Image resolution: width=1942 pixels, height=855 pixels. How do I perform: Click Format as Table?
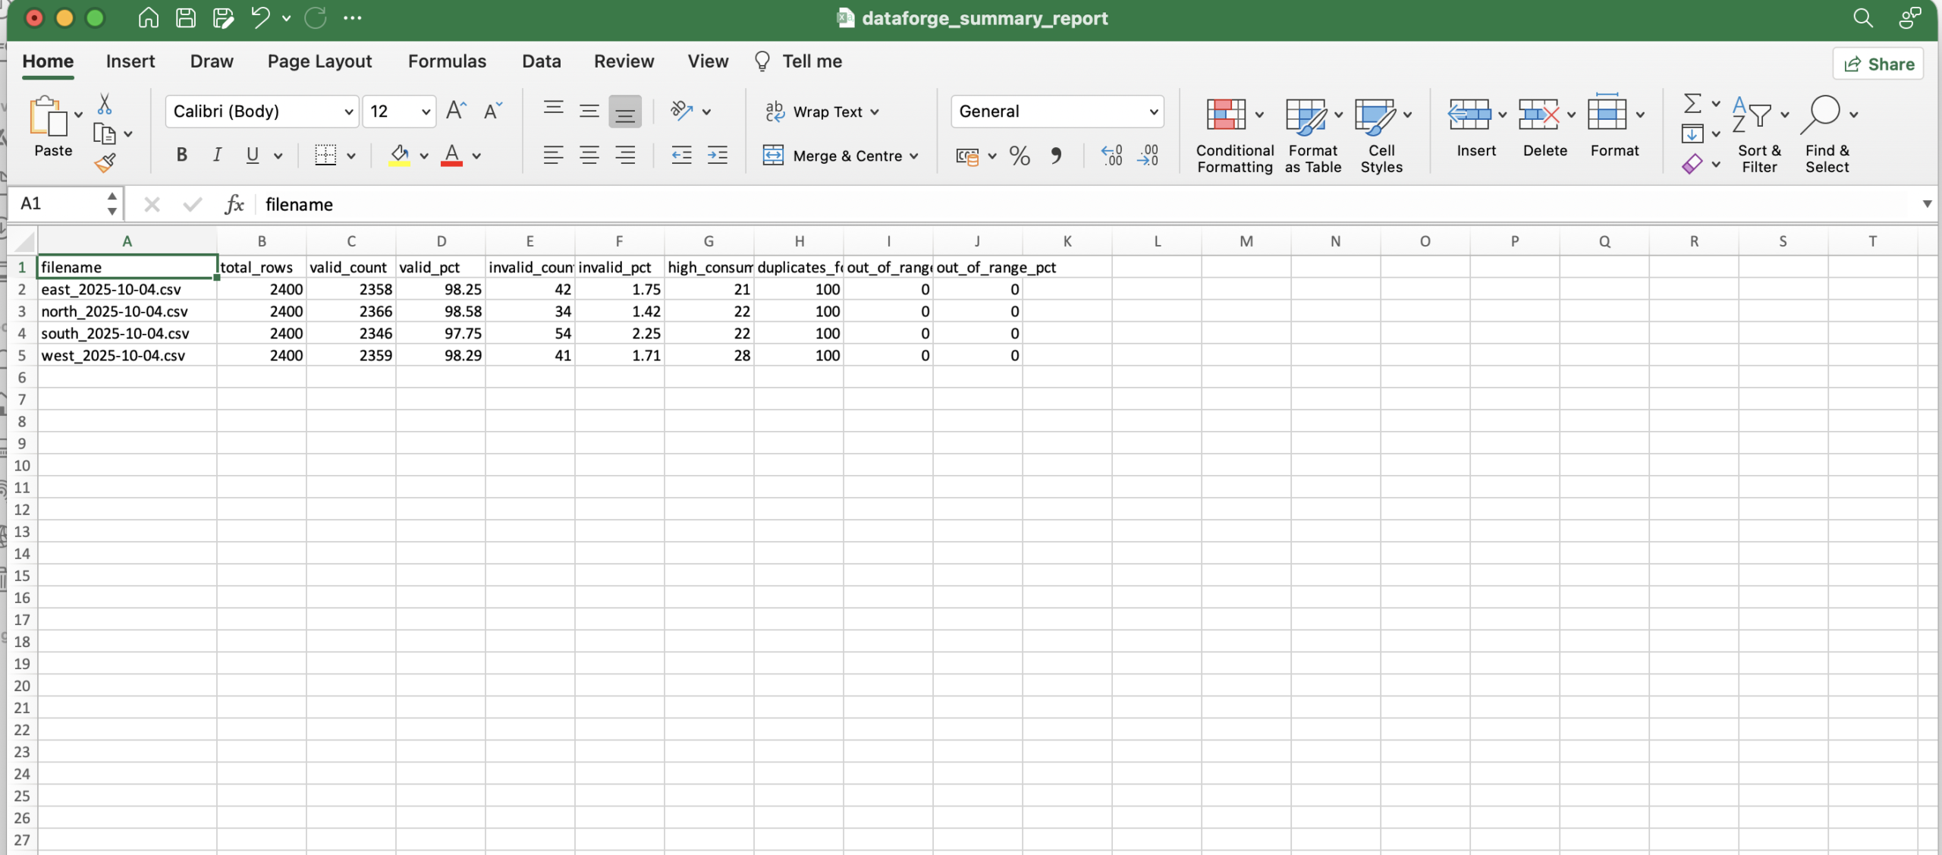click(1313, 134)
